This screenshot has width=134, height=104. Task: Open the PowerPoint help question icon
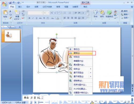point(132,7)
